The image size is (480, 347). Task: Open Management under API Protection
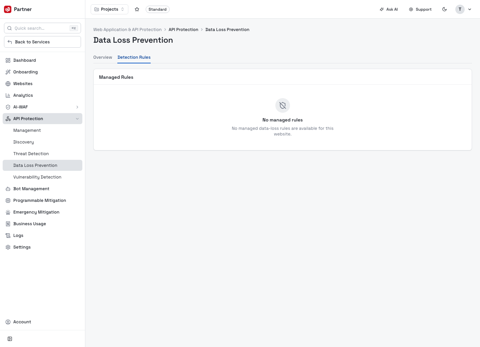pos(42,130)
